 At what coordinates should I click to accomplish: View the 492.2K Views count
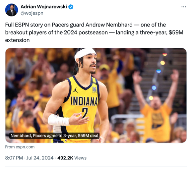point(72,158)
